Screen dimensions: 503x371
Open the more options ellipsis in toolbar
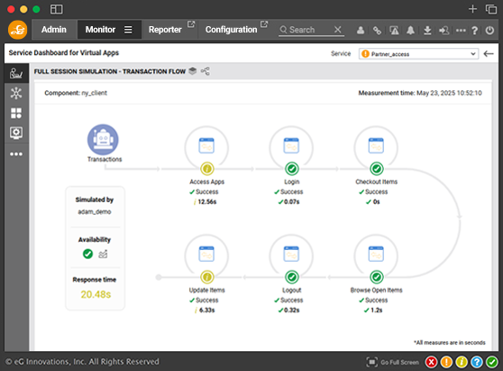point(461,30)
